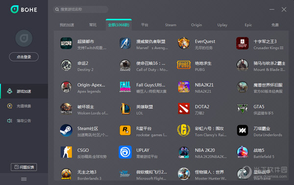This screenshot has height=185, width=294.
Task: Select the Marvel's Avengers icon
Action: click(x=125, y=43)
